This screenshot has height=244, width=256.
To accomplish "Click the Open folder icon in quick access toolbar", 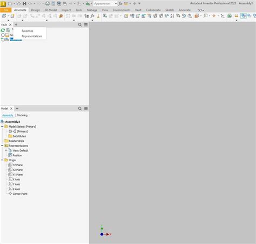I will tap(18, 3).
